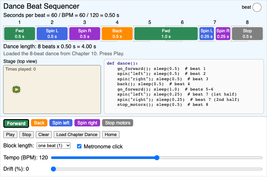The width and height of the screenshot is (267, 177).
Task: Click the 'Seconds per beat' formula text
Action: [61, 15]
